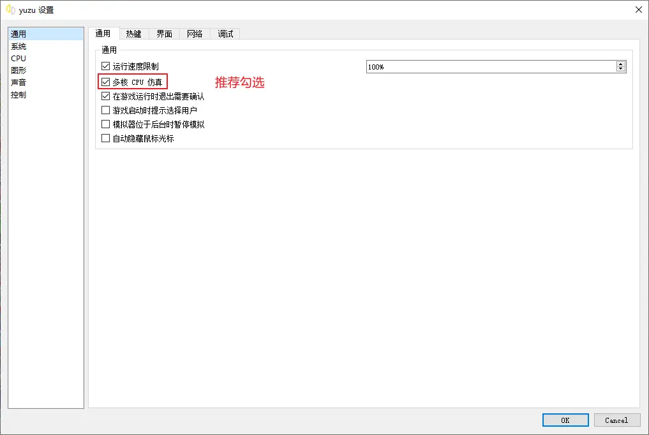Open the 图形 settings category
This screenshot has height=435, width=649.
[18, 70]
